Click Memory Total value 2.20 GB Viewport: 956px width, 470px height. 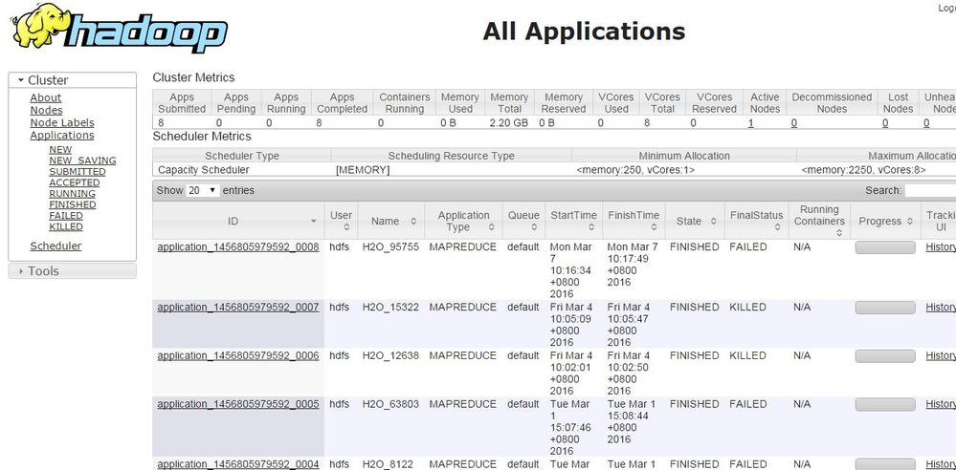click(x=509, y=123)
